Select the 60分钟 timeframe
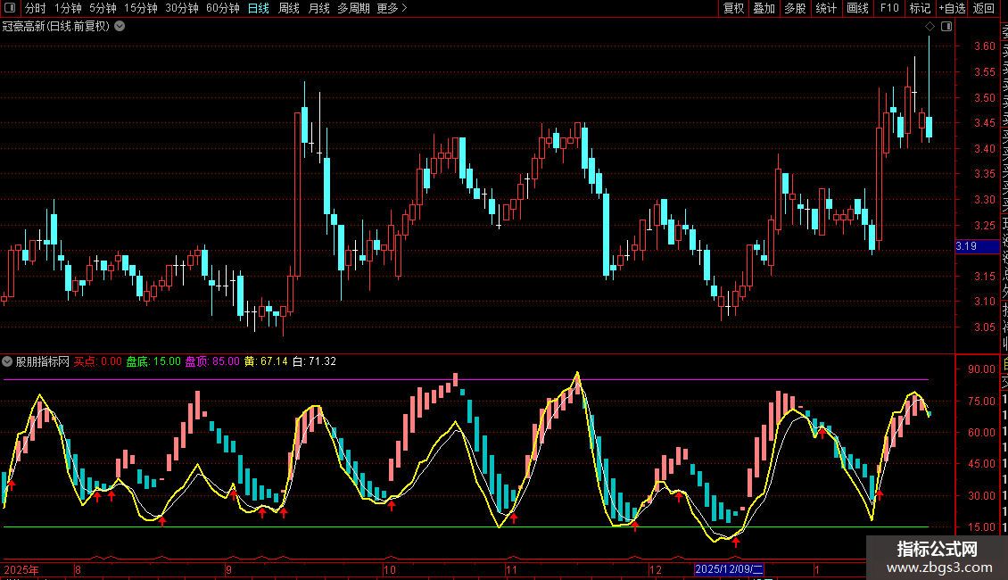The height and width of the screenshot is (580, 1008). (222, 8)
